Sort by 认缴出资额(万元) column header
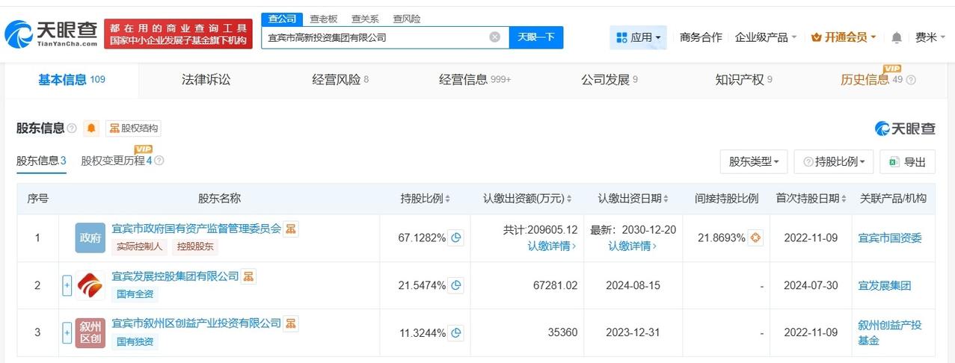 (527, 199)
